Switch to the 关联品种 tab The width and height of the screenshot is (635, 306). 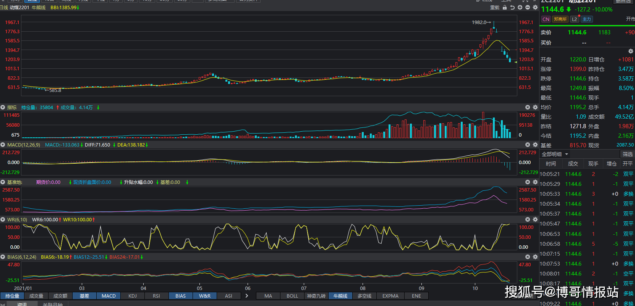point(53,304)
